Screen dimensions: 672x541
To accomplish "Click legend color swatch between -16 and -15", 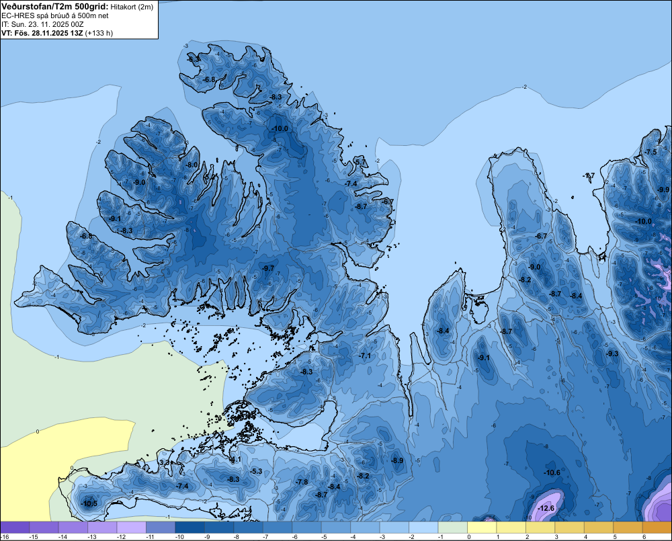I will tap(15, 528).
